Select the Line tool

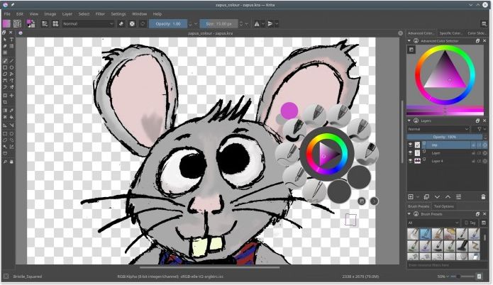(x=11, y=61)
